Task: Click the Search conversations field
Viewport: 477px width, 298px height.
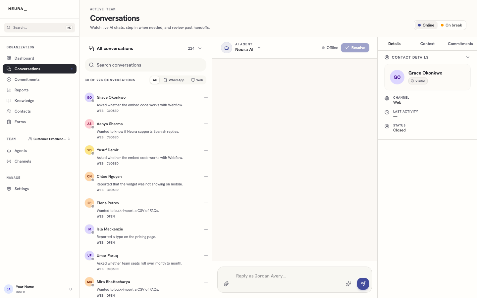Action: (146, 65)
